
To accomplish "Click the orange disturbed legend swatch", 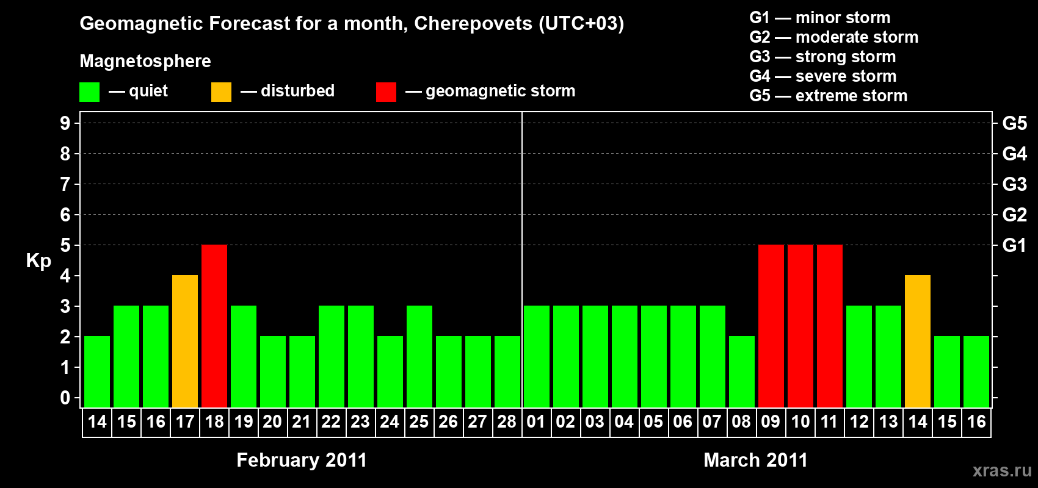I will (221, 92).
